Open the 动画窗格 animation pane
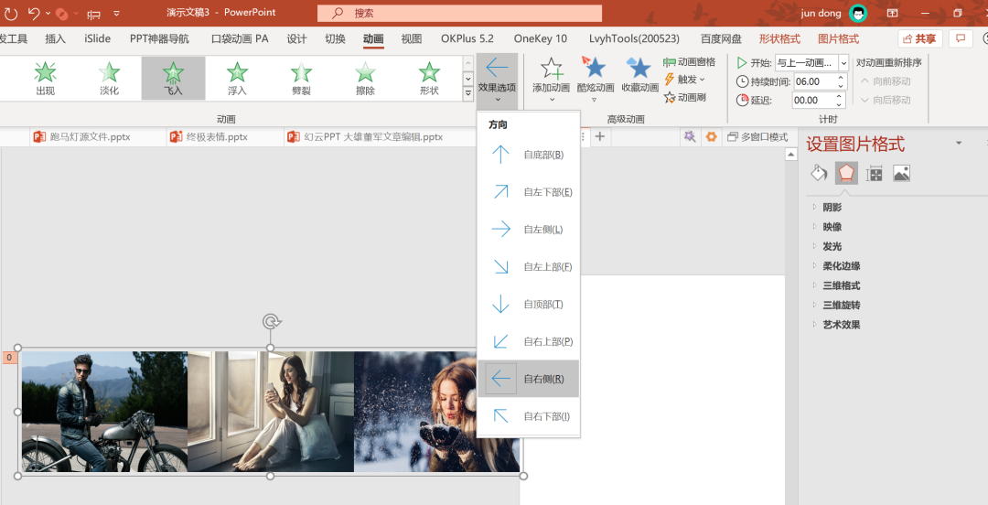Screen dimensions: 988x505 (x=690, y=62)
